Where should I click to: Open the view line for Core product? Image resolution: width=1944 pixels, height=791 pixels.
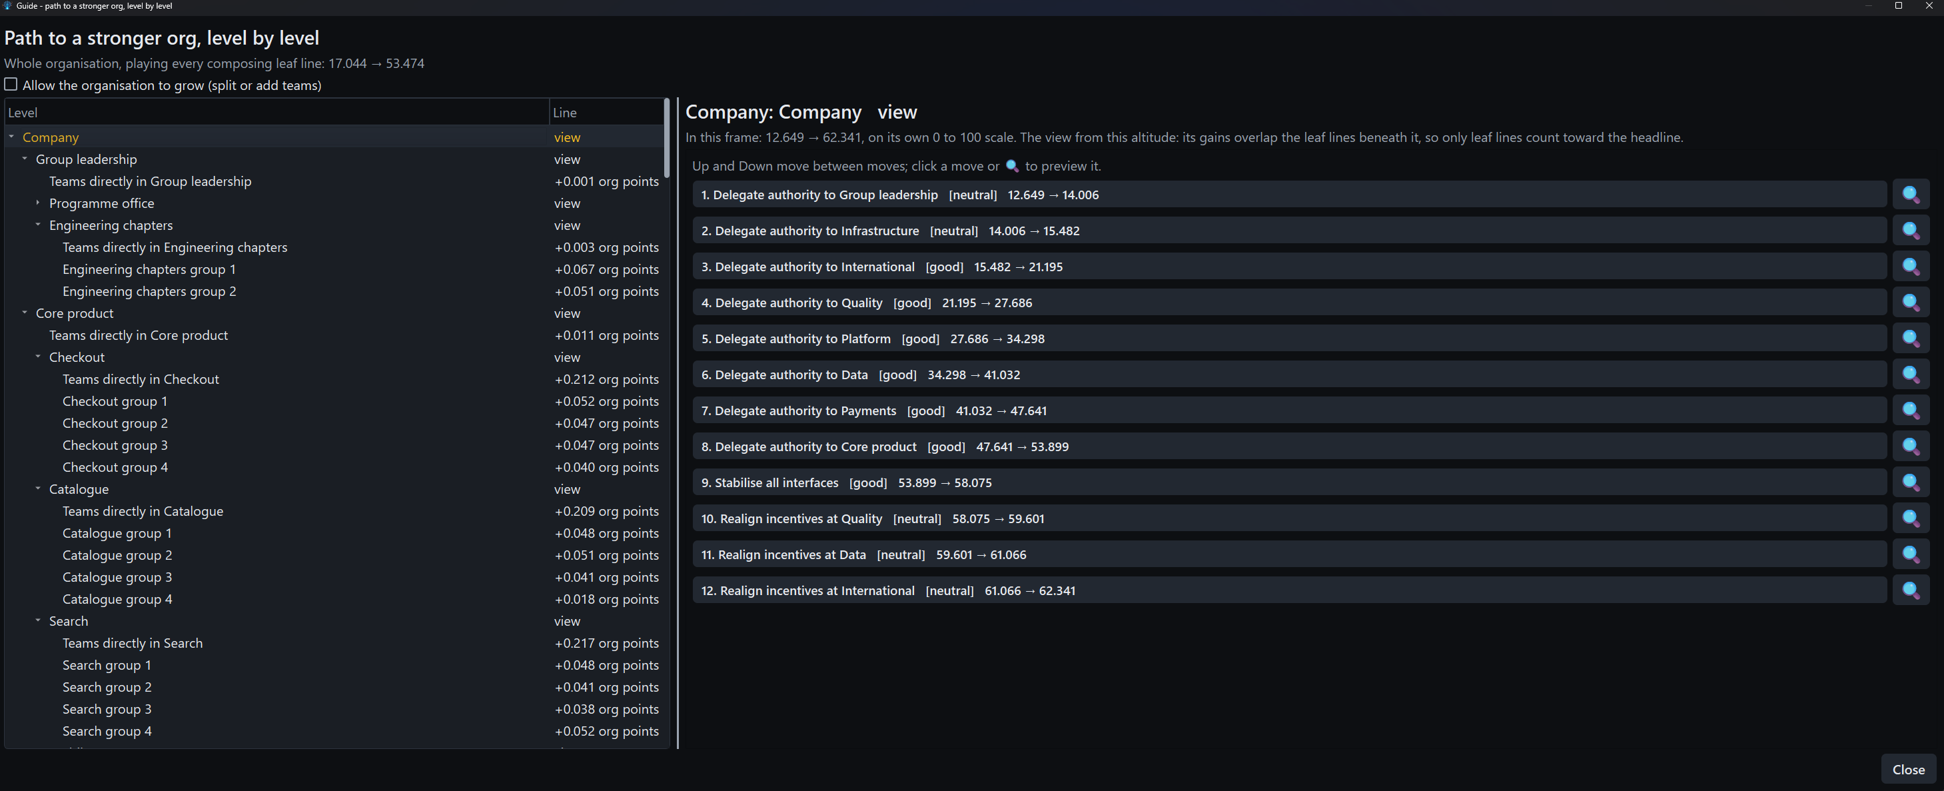[x=567, y=313]
